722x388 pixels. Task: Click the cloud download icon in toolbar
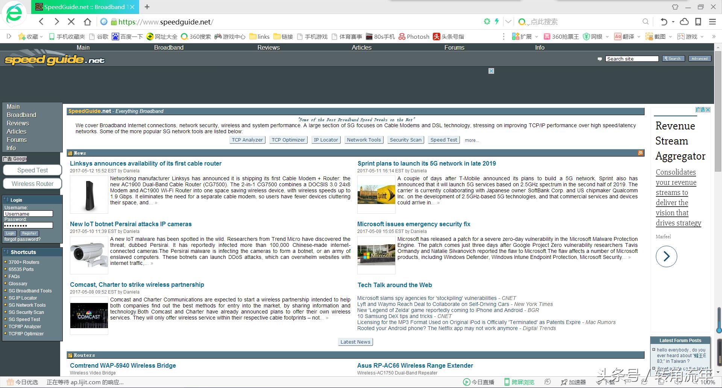684,22
